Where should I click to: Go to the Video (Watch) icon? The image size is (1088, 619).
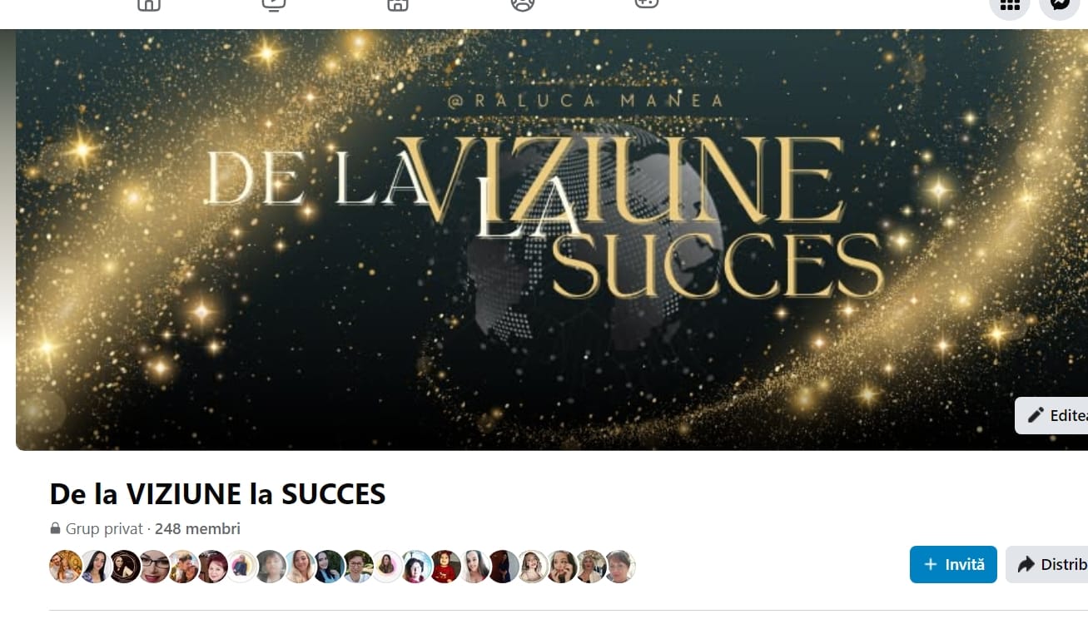point(273,4)
